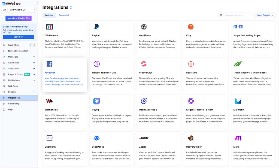
Task: Click the Integrations help question icon
Action: coord(71,7)
